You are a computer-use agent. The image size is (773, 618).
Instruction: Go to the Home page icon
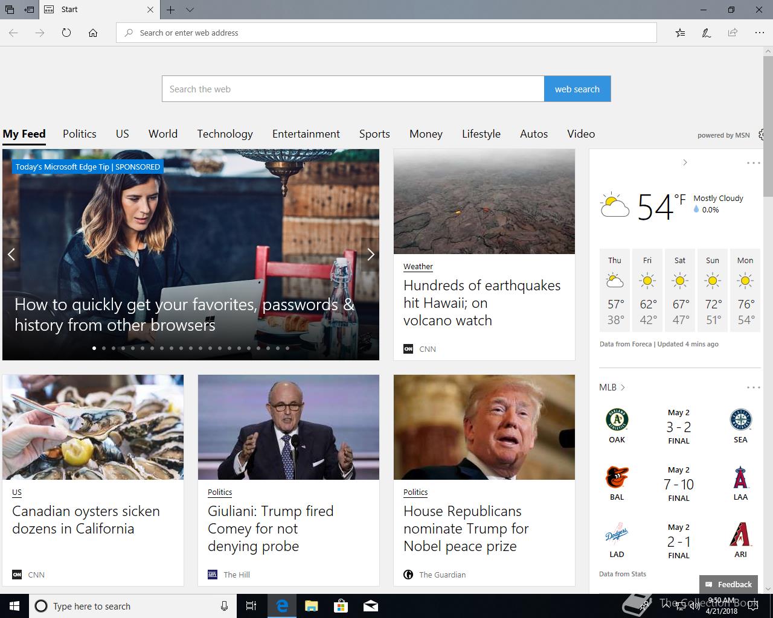tap(93, 33)
